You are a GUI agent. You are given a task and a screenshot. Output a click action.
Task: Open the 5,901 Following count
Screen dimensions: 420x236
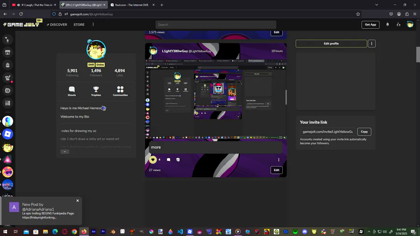tap(72, 72)
